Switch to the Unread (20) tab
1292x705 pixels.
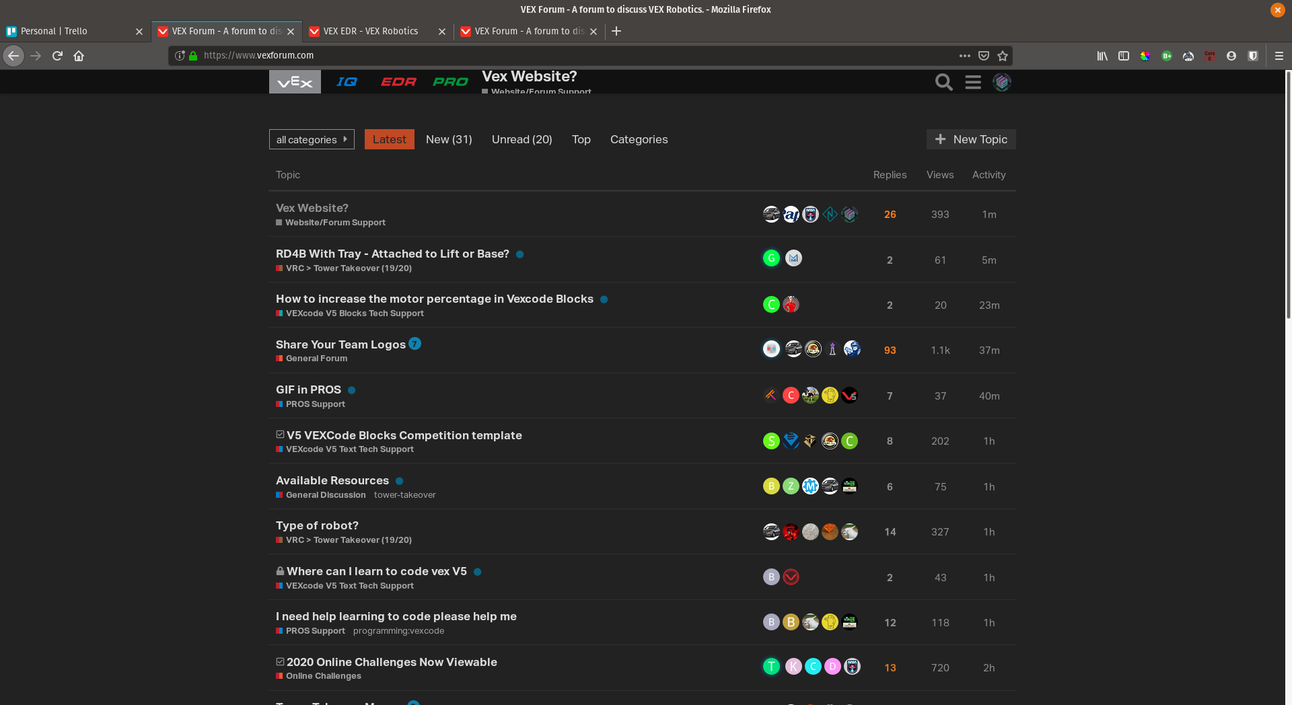(522, 139)
